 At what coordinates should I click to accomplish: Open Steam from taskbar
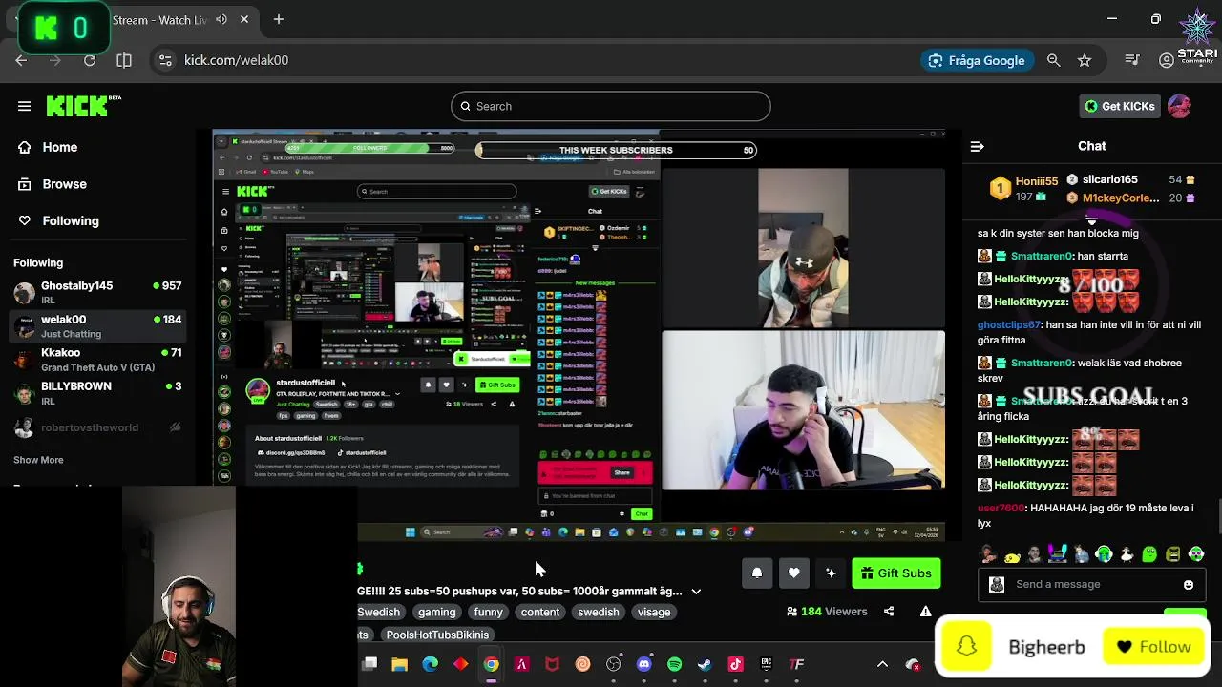[705, 664]
